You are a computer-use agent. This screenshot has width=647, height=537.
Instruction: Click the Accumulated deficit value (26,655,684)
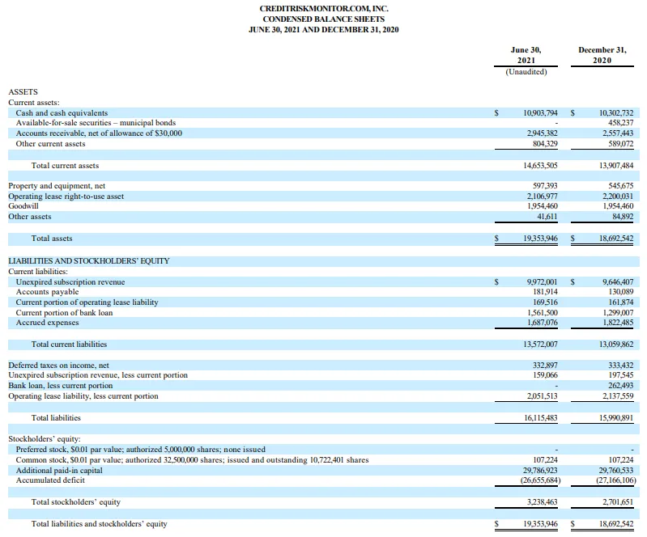point(541,480)
